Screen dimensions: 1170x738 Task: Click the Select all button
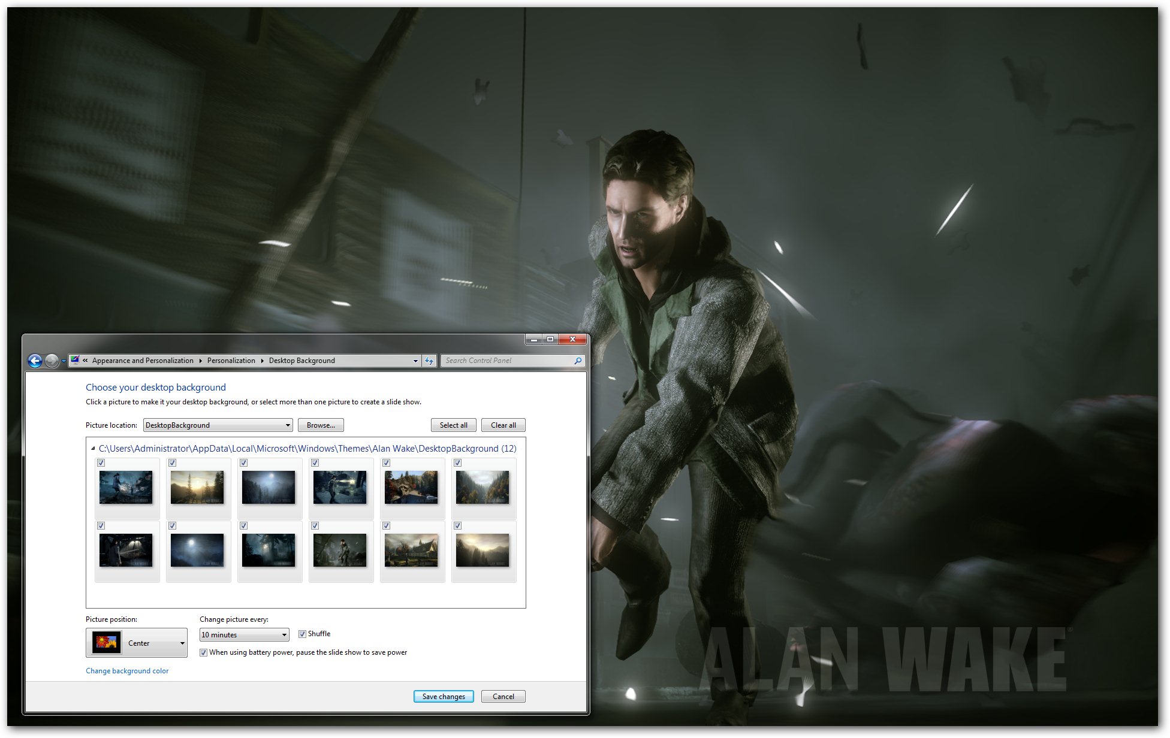(x=454, y=425)
